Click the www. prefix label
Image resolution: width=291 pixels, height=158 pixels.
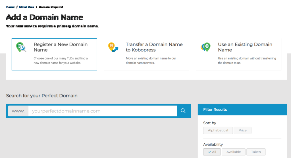tap(18, 111)
